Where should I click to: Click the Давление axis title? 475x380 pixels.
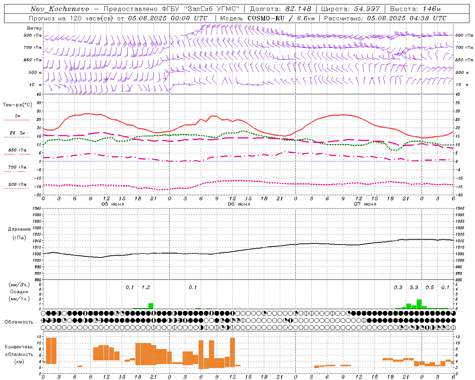click(19, 229)
